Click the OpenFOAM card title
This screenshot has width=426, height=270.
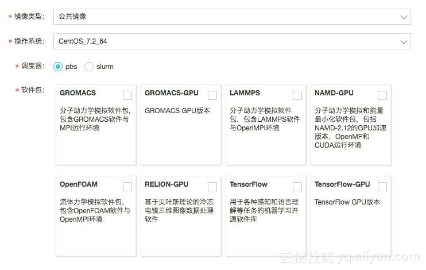click(x=79, y=184)
